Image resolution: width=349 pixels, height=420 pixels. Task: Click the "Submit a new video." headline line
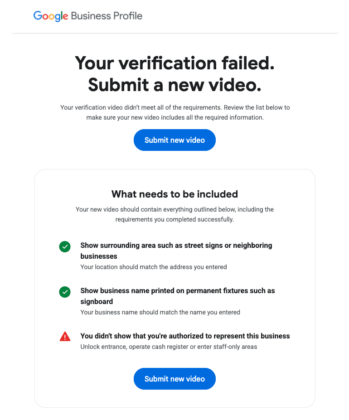coord(174,85)
